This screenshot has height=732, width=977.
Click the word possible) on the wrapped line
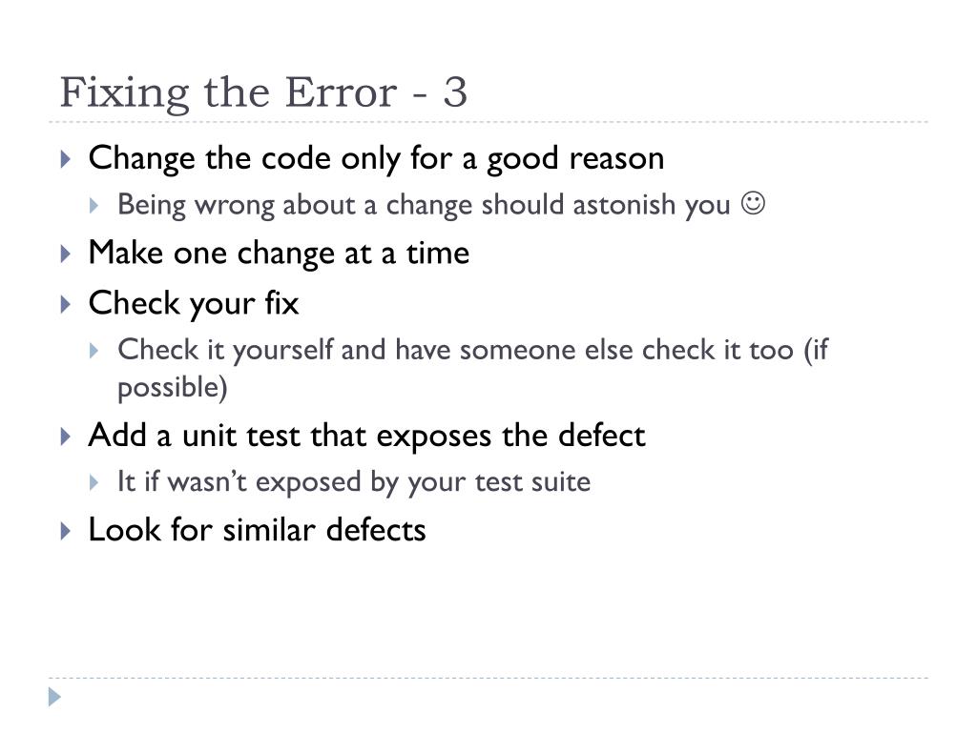pos(173,388)
